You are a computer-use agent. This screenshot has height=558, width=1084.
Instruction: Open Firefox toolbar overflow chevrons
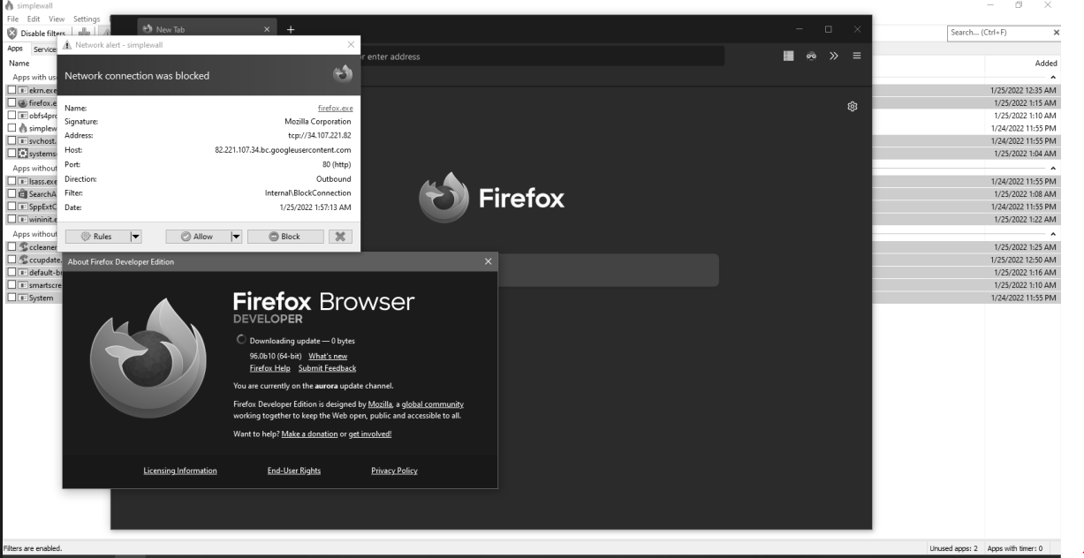tap(833, 57)
